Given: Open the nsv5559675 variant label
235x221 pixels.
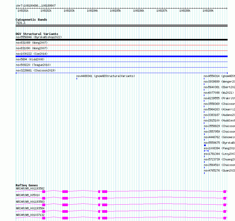Looking at the screenshot, I should tap(219, 143).
